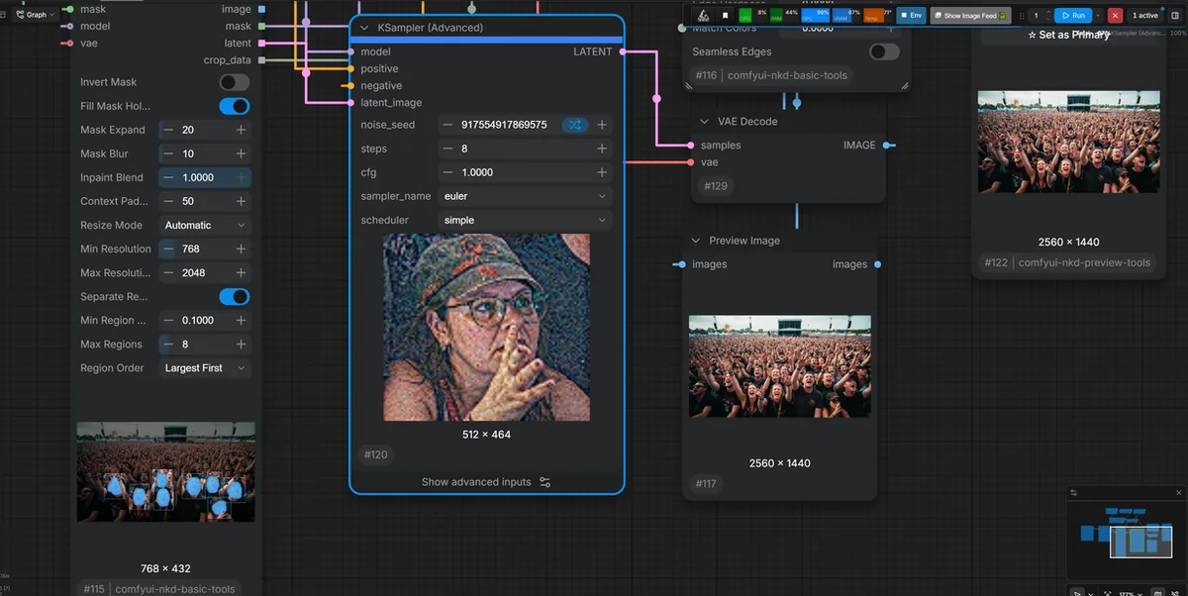Click the KSampler face preview image

tap(487, 328)
